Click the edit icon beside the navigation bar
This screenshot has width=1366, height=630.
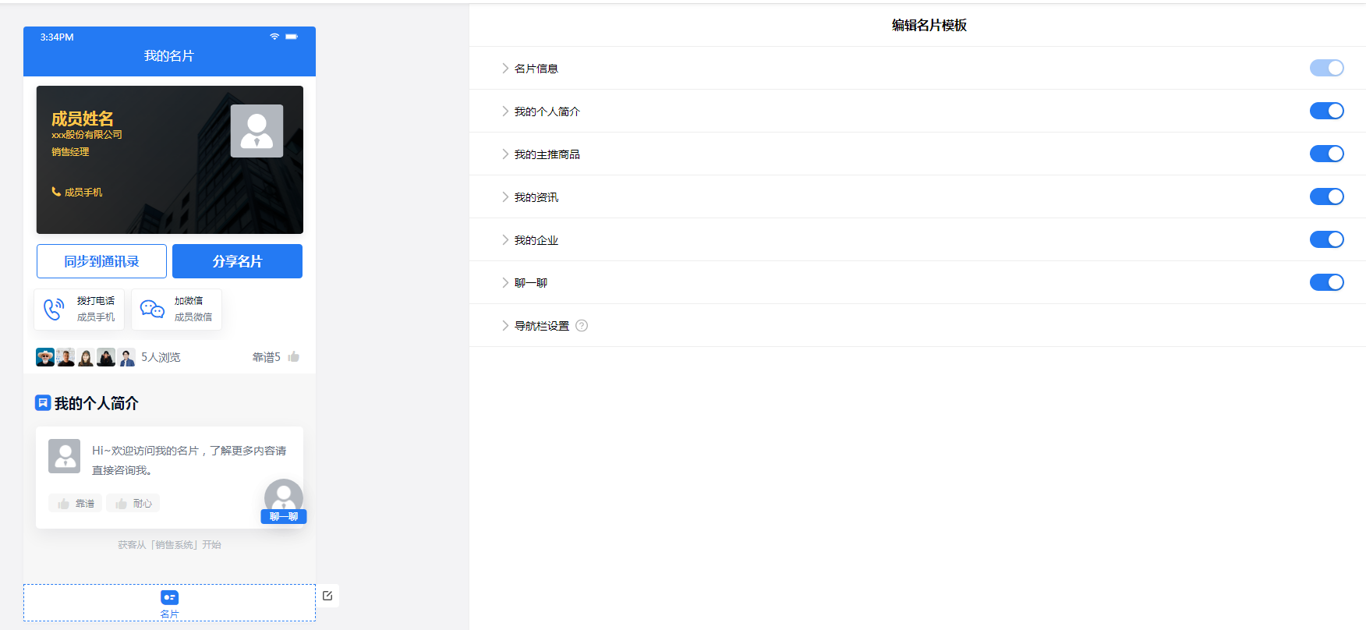click(x=327, y=596)
